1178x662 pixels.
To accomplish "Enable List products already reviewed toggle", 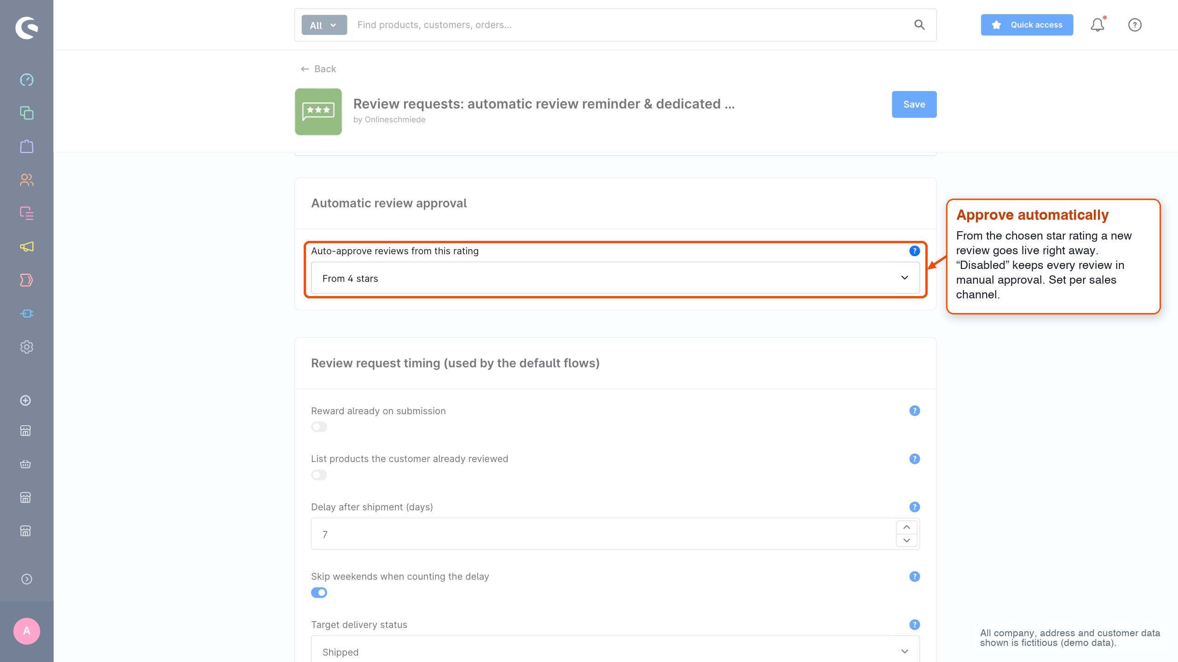I will 319,475.
